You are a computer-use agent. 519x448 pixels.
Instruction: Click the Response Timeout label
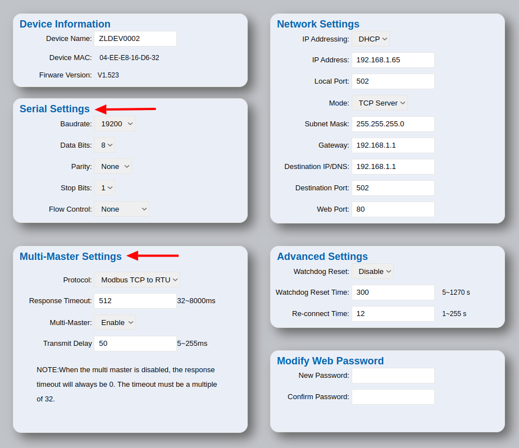pyautogui.click(x=61, y=301)
